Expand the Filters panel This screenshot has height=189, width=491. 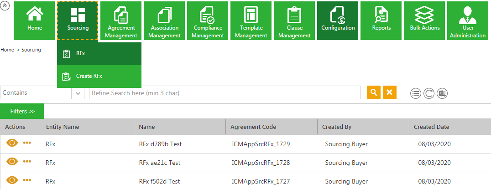[22, 111]
